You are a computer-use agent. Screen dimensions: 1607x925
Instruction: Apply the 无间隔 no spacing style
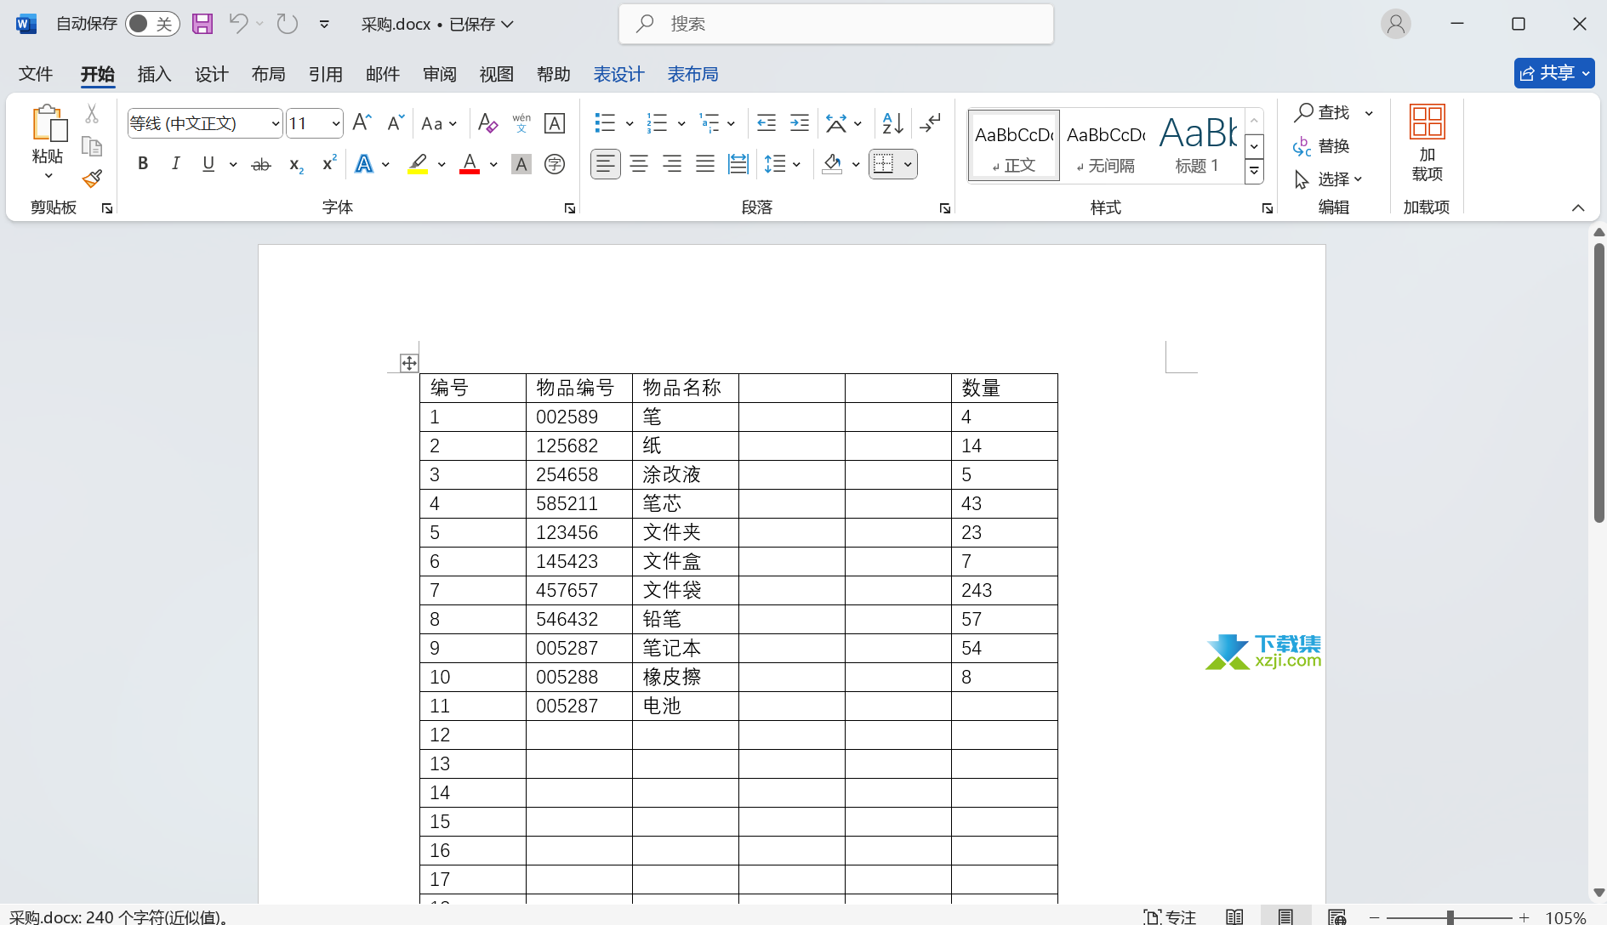(x=1106, y=145)
